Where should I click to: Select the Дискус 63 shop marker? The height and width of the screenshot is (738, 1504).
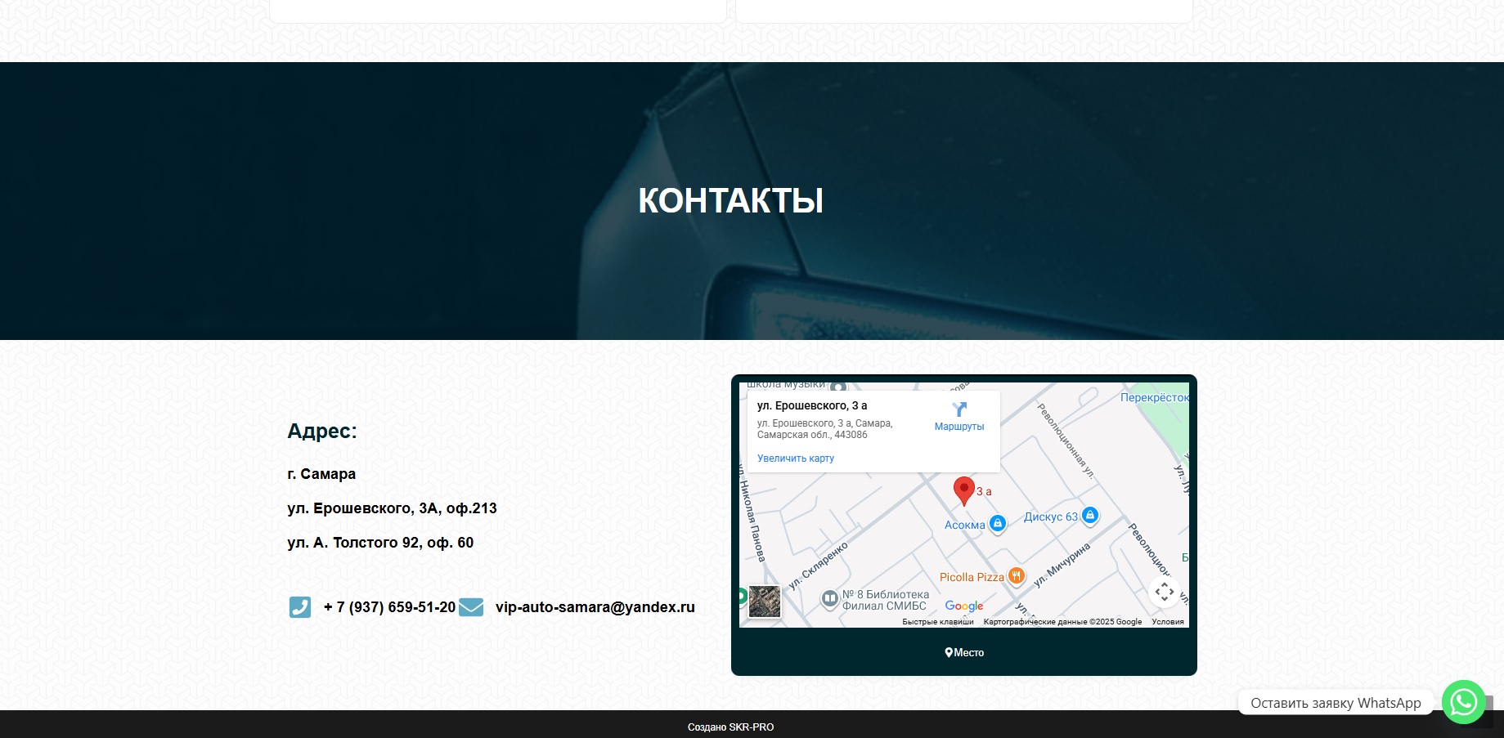tap(1089, 516)
